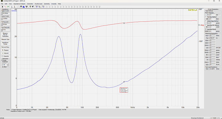This screenshot has width=222, height=119.
Task: Click the C - Capacitor button
Action: (x=5, y=56)
